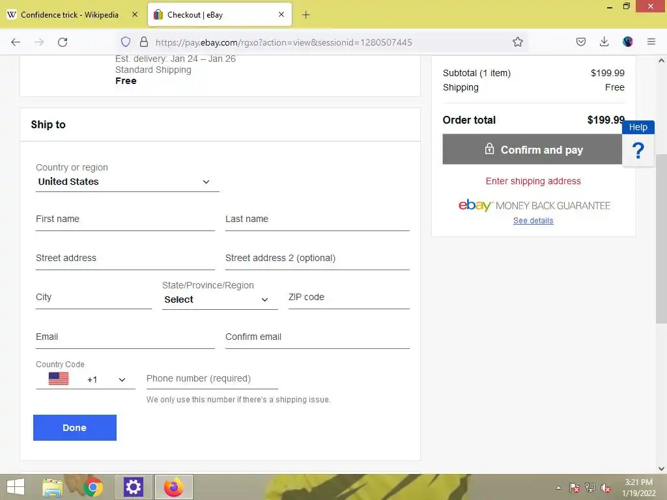Click the Done button
This screenshot has width=667, height=500.
point(75,428)
